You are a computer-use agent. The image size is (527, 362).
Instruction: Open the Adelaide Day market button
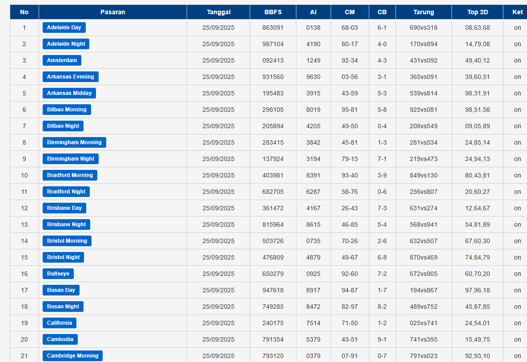click(x=64, y=28)
